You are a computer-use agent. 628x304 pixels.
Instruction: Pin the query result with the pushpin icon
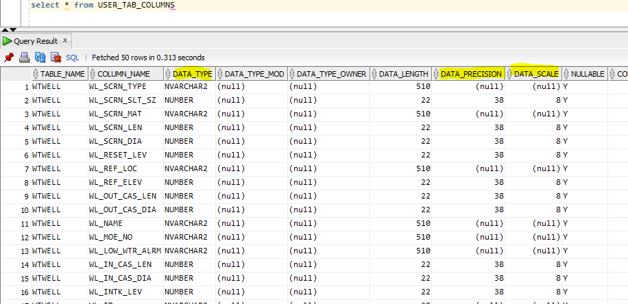9,58
